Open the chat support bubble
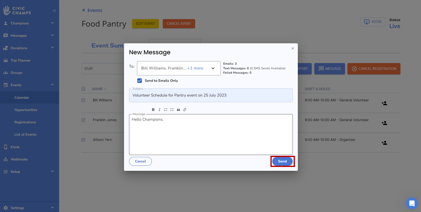This screenshot has height=212, width=421. click(x=411, y=203)
